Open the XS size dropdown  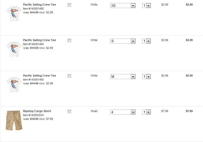point(123,6)
